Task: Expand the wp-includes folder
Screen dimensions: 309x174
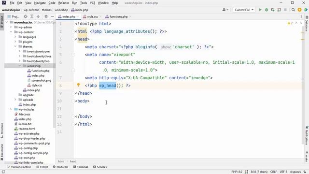Action: 11,109
